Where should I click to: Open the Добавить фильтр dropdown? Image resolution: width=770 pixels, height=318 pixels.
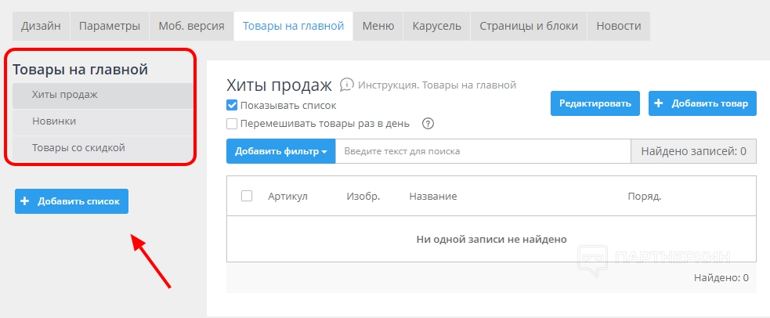(280, 151)
